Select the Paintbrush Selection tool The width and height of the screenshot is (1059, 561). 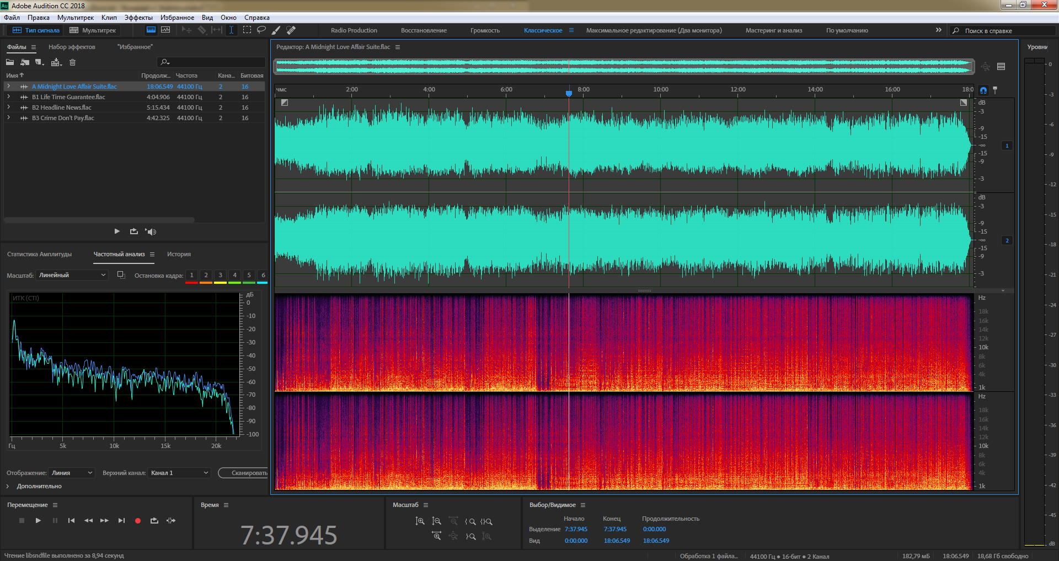click(x=276, y=30)
